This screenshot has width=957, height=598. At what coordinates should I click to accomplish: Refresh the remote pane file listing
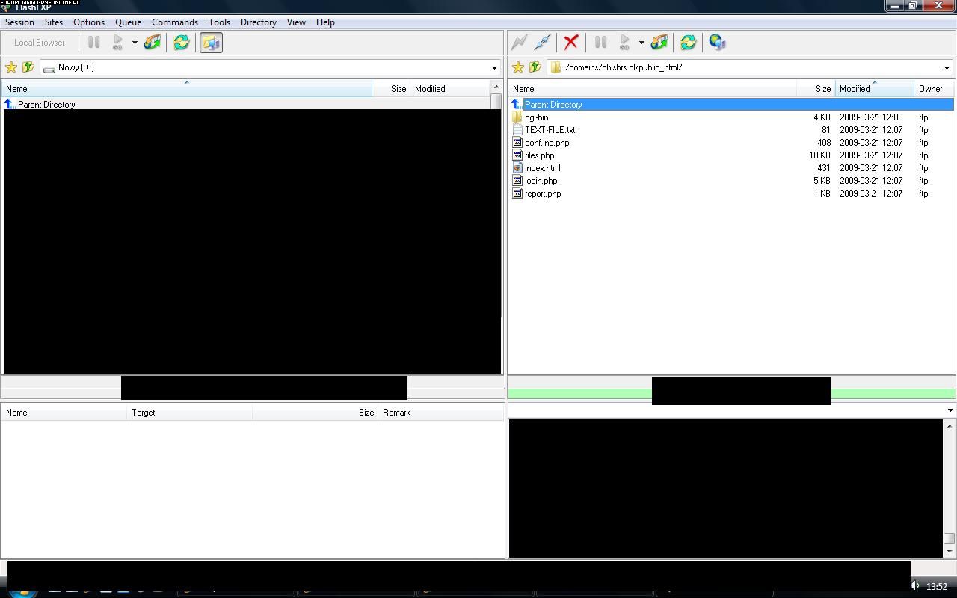(x=688, y=43)
